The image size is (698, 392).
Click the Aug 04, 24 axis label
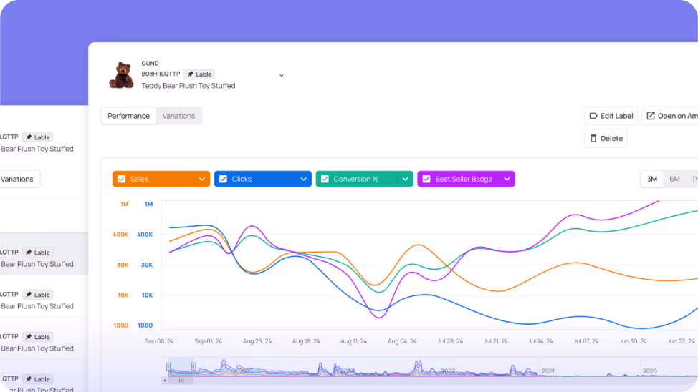402,341
